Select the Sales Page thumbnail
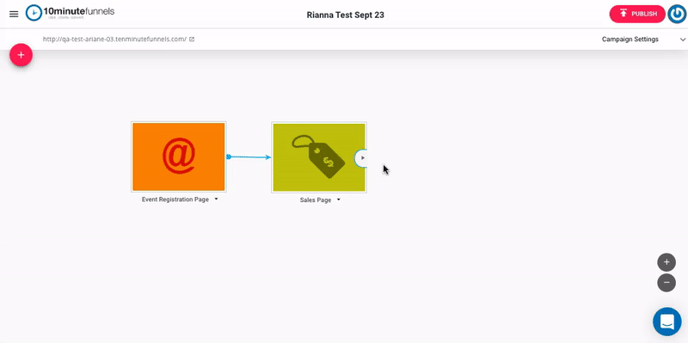The width and height of the screenshot is (688, 343). pyautogui.click(x=319, y=157)
